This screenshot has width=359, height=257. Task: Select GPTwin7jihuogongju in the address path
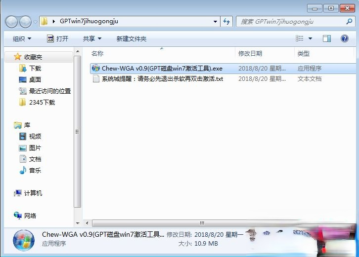(89, 21)
